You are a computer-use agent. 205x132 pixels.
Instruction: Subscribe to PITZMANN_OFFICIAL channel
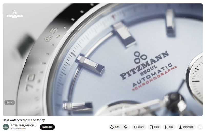coord(47,127)
